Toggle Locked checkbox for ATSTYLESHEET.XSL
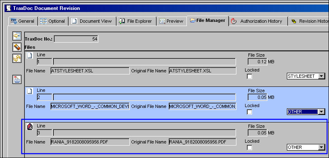 249,77
